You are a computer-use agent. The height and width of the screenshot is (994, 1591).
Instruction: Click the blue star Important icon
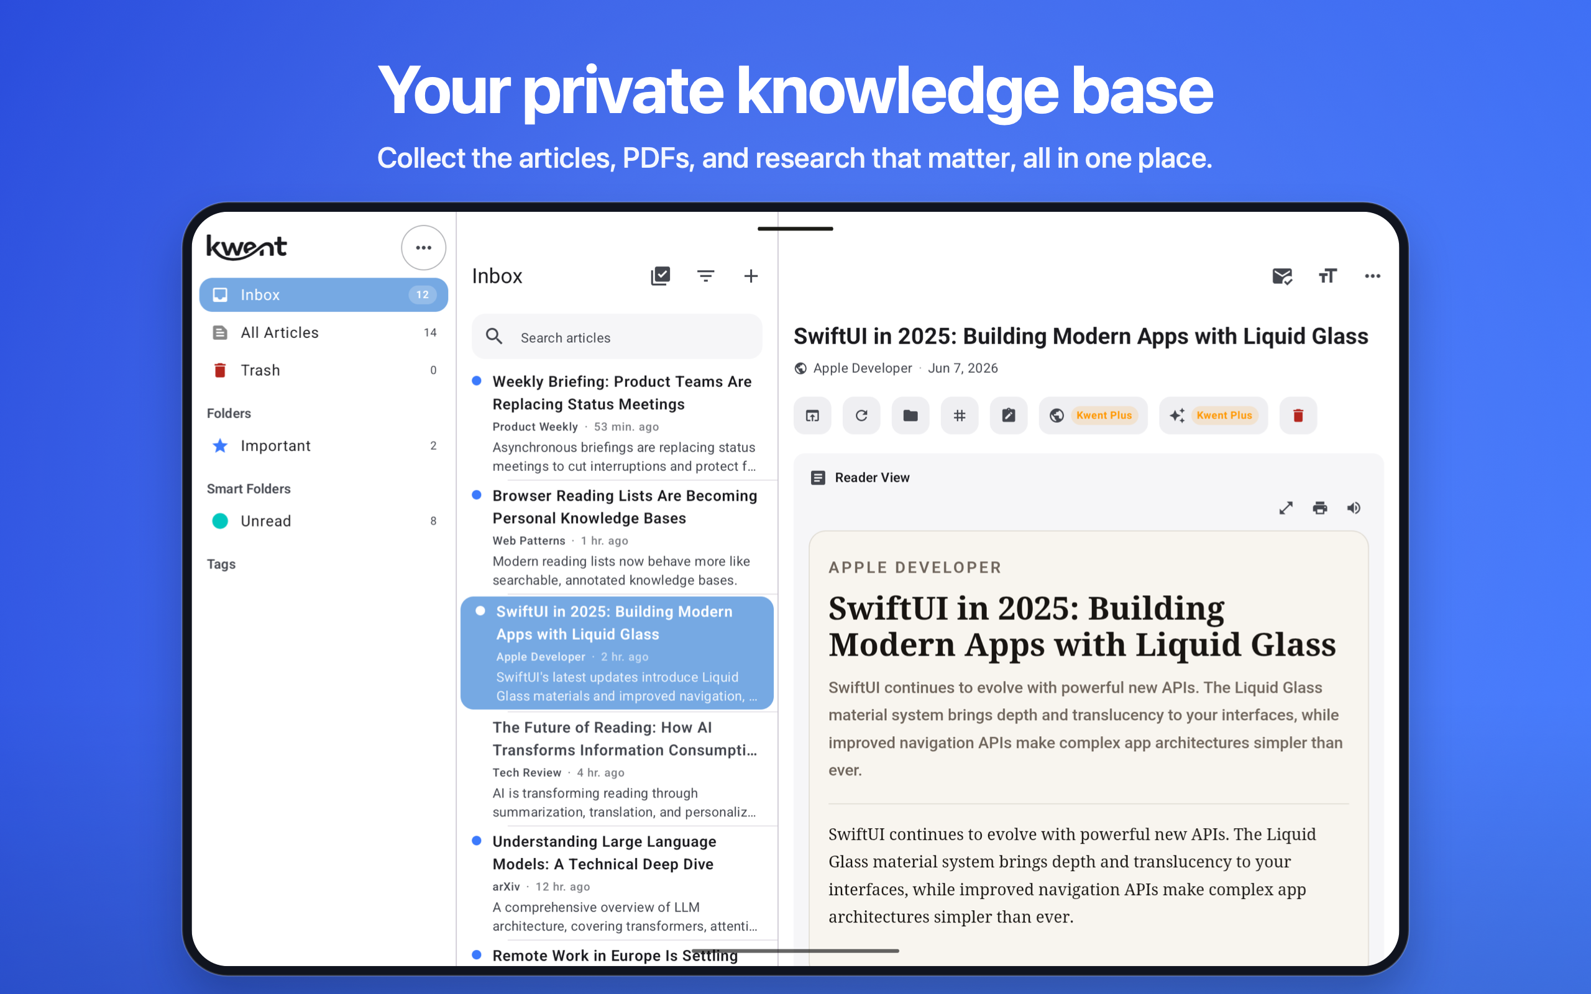coord(220,445)
